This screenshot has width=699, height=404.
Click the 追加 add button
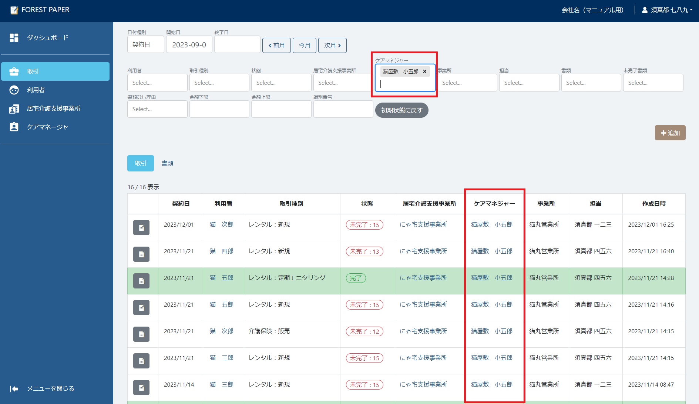670,133
